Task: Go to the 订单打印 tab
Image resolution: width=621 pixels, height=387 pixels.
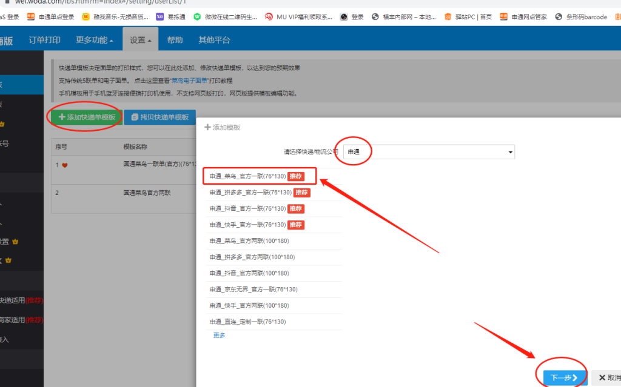Action: point(44,40)
